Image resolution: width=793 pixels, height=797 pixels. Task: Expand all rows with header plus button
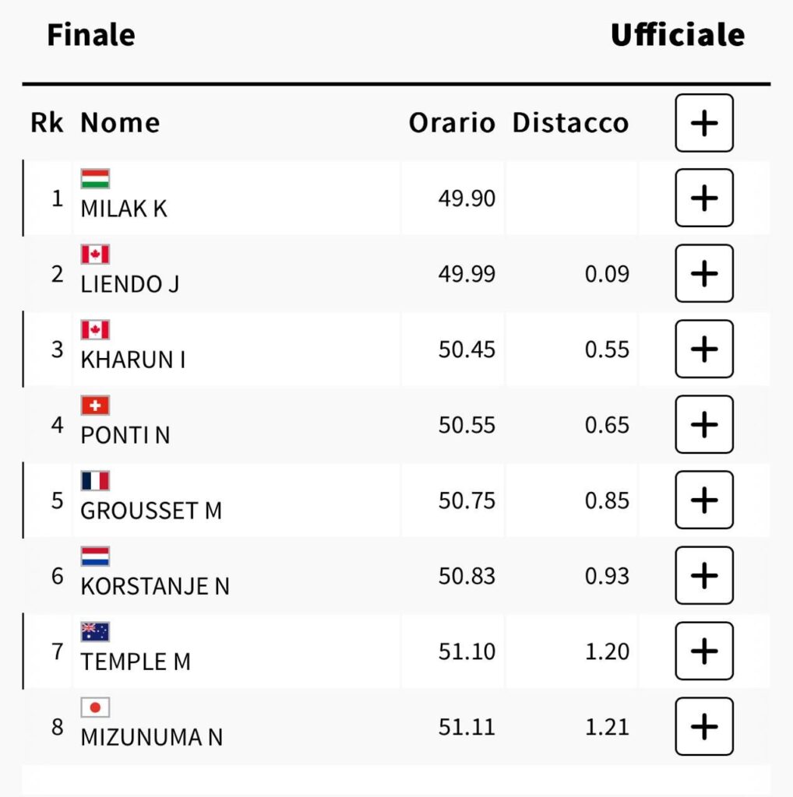pos(704,123)
